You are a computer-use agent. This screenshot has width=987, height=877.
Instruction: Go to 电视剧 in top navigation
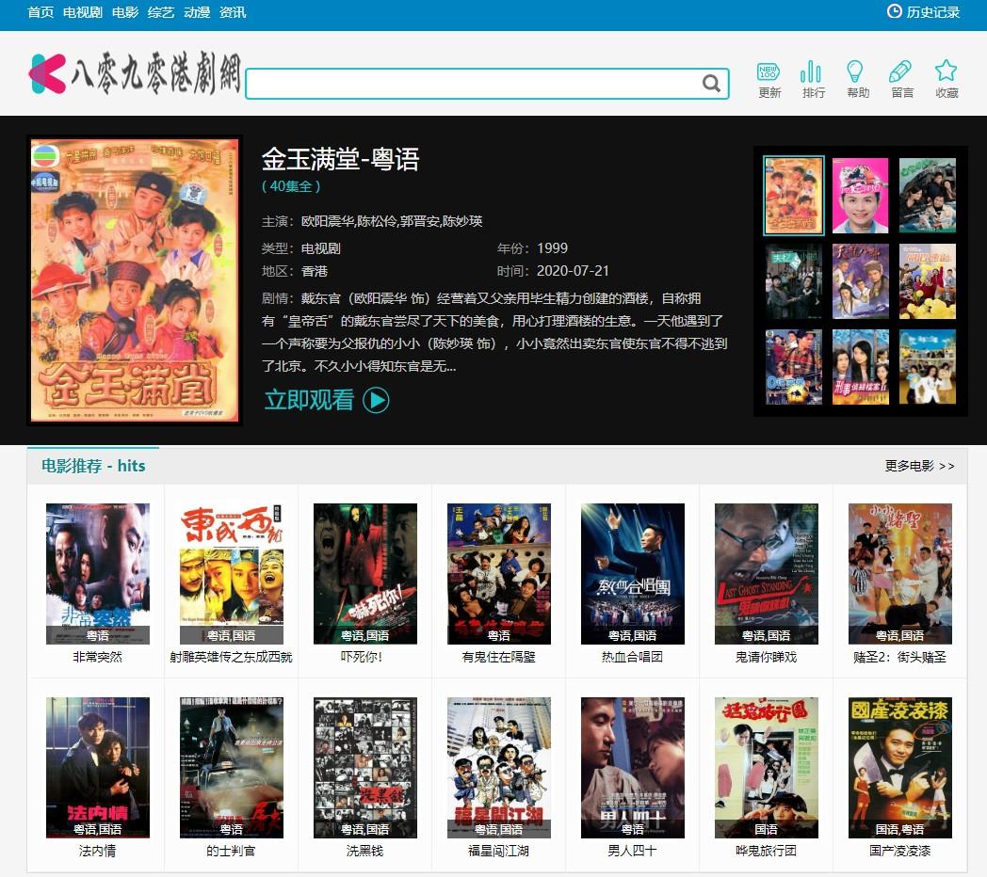[x=83, y=12]
